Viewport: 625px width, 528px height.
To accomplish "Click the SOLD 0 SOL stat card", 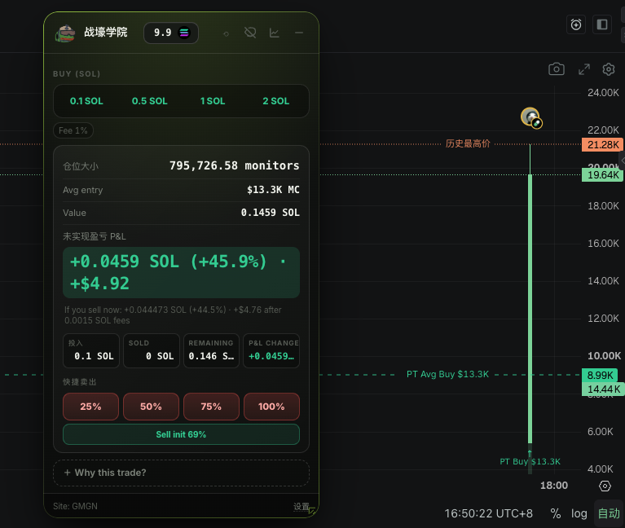I will (152, 350).
